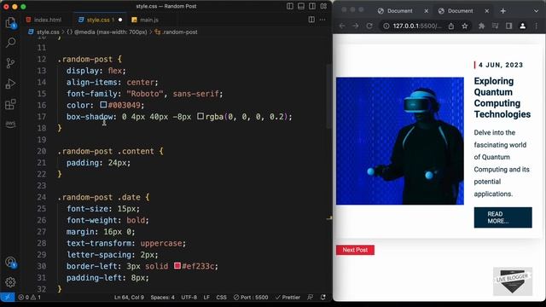
Task: Click the CSS language mode status item
Action: tap(222, 298)
